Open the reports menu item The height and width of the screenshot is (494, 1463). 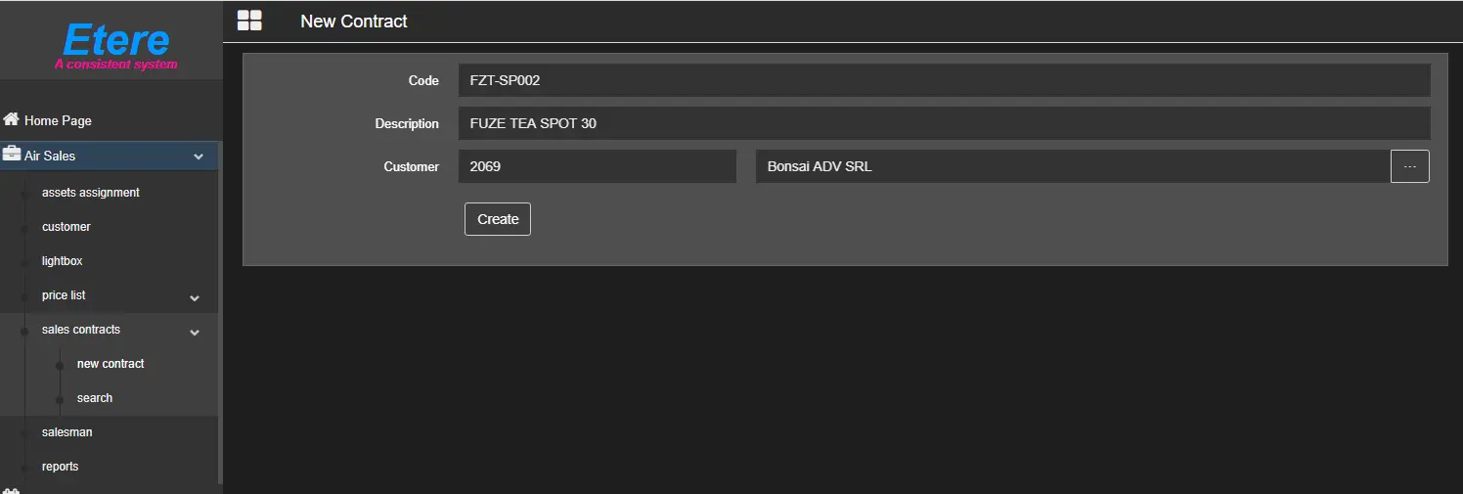pyautogui.click(x=60, y=467)
